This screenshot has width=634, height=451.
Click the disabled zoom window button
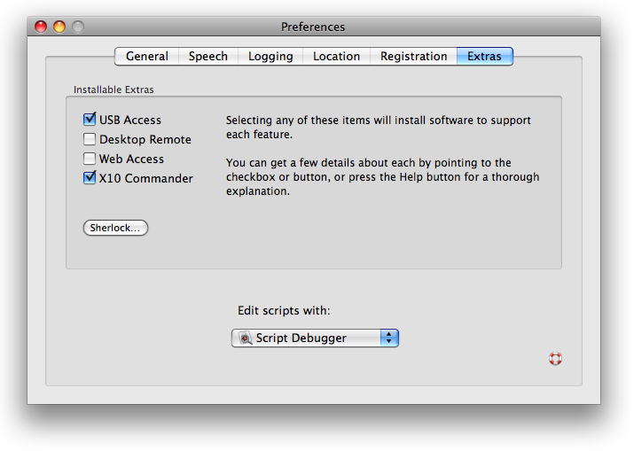[x=78, y=27]
